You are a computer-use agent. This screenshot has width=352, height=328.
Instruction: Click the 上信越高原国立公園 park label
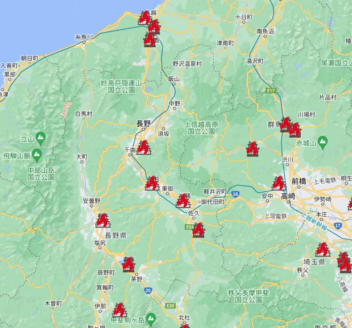coord(201,128)
